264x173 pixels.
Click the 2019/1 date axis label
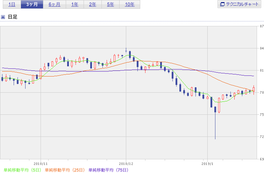click(207, 164)
